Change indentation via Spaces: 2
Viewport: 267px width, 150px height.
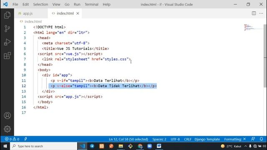coord(159,139)
